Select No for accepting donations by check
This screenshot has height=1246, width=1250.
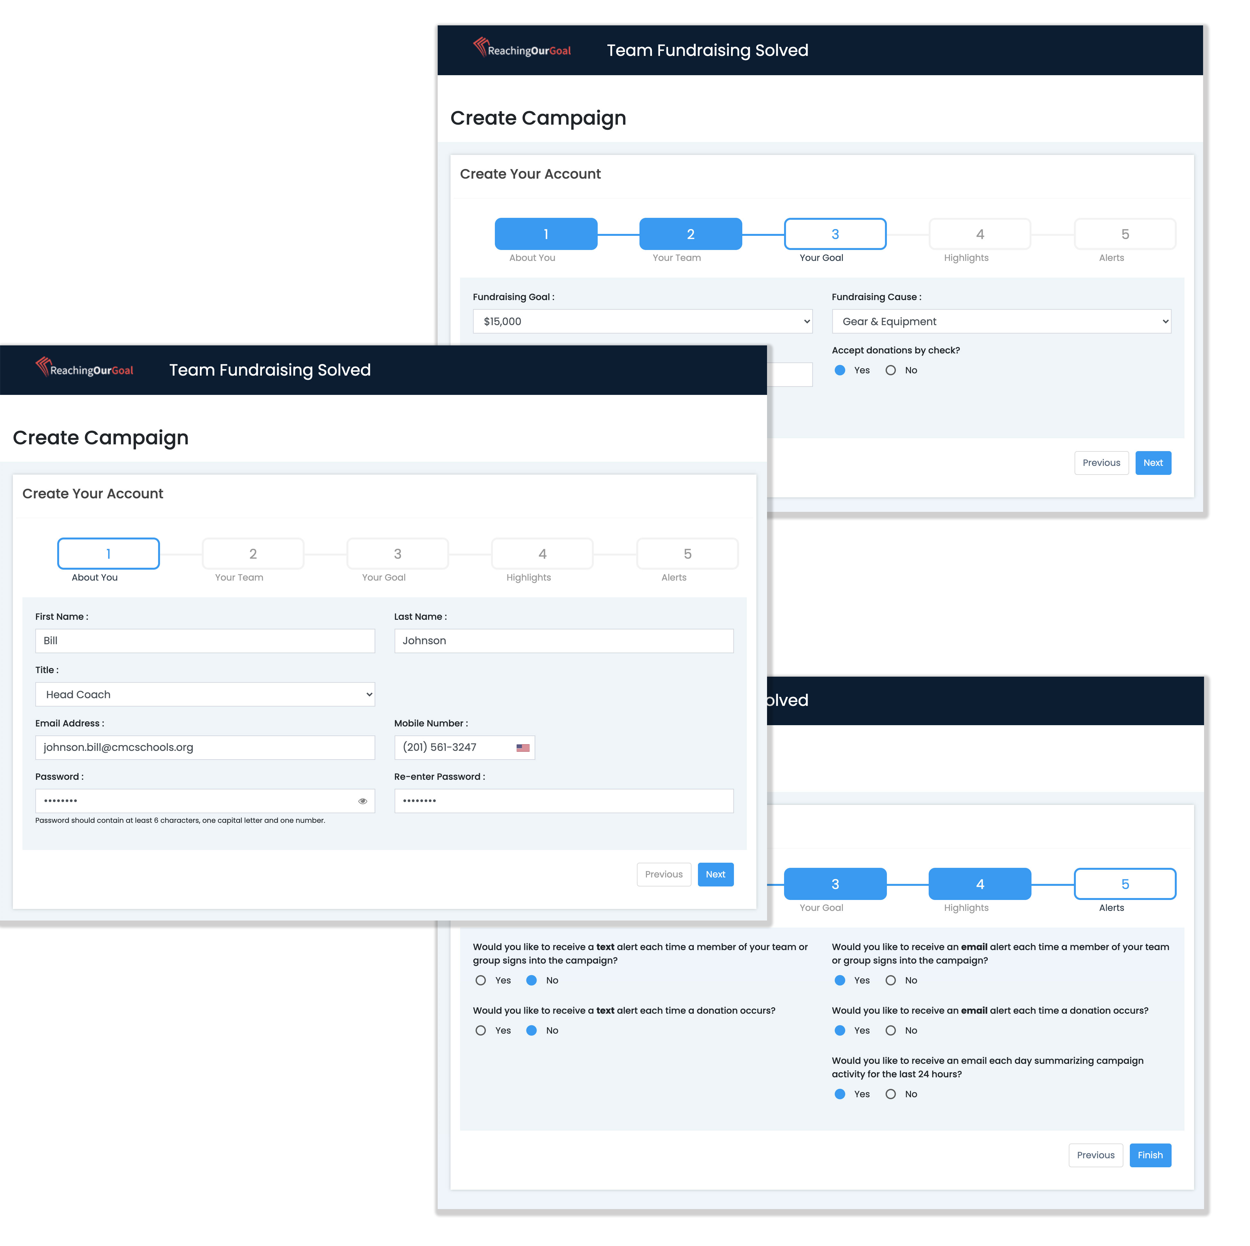(891, 371)
